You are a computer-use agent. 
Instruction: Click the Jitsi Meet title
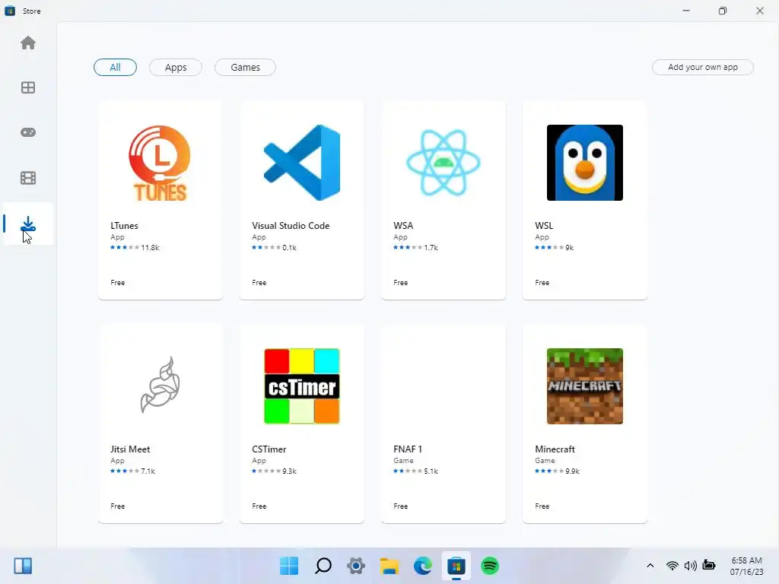point(130,449)
